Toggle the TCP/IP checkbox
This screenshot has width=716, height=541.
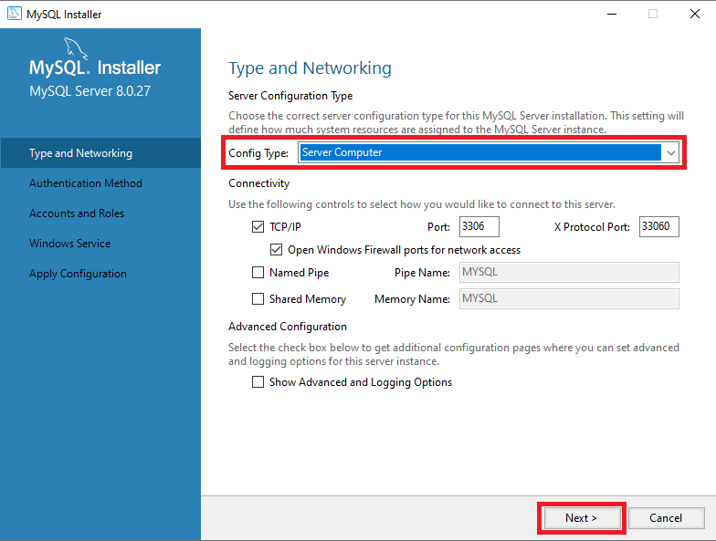(x=258, y=226)
